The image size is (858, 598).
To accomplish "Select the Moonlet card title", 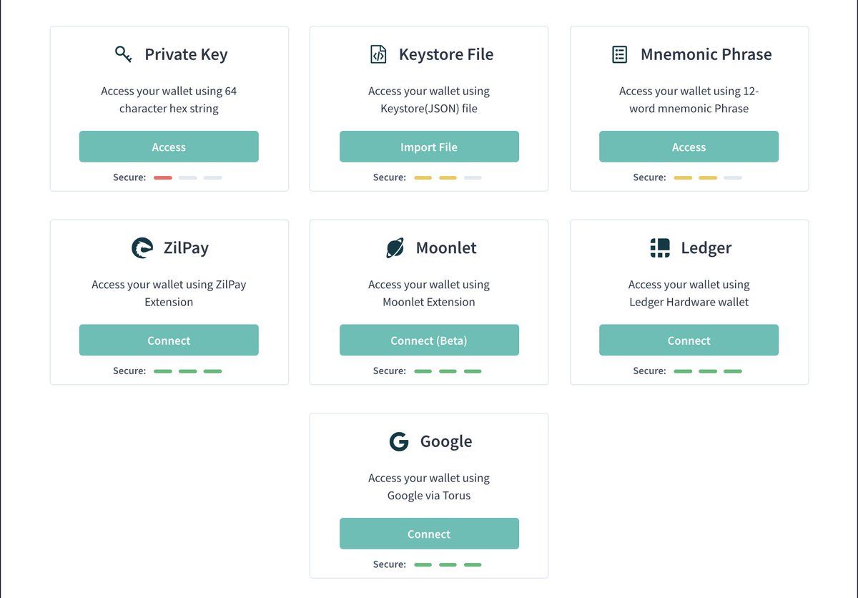I will [x=446, y=248].
